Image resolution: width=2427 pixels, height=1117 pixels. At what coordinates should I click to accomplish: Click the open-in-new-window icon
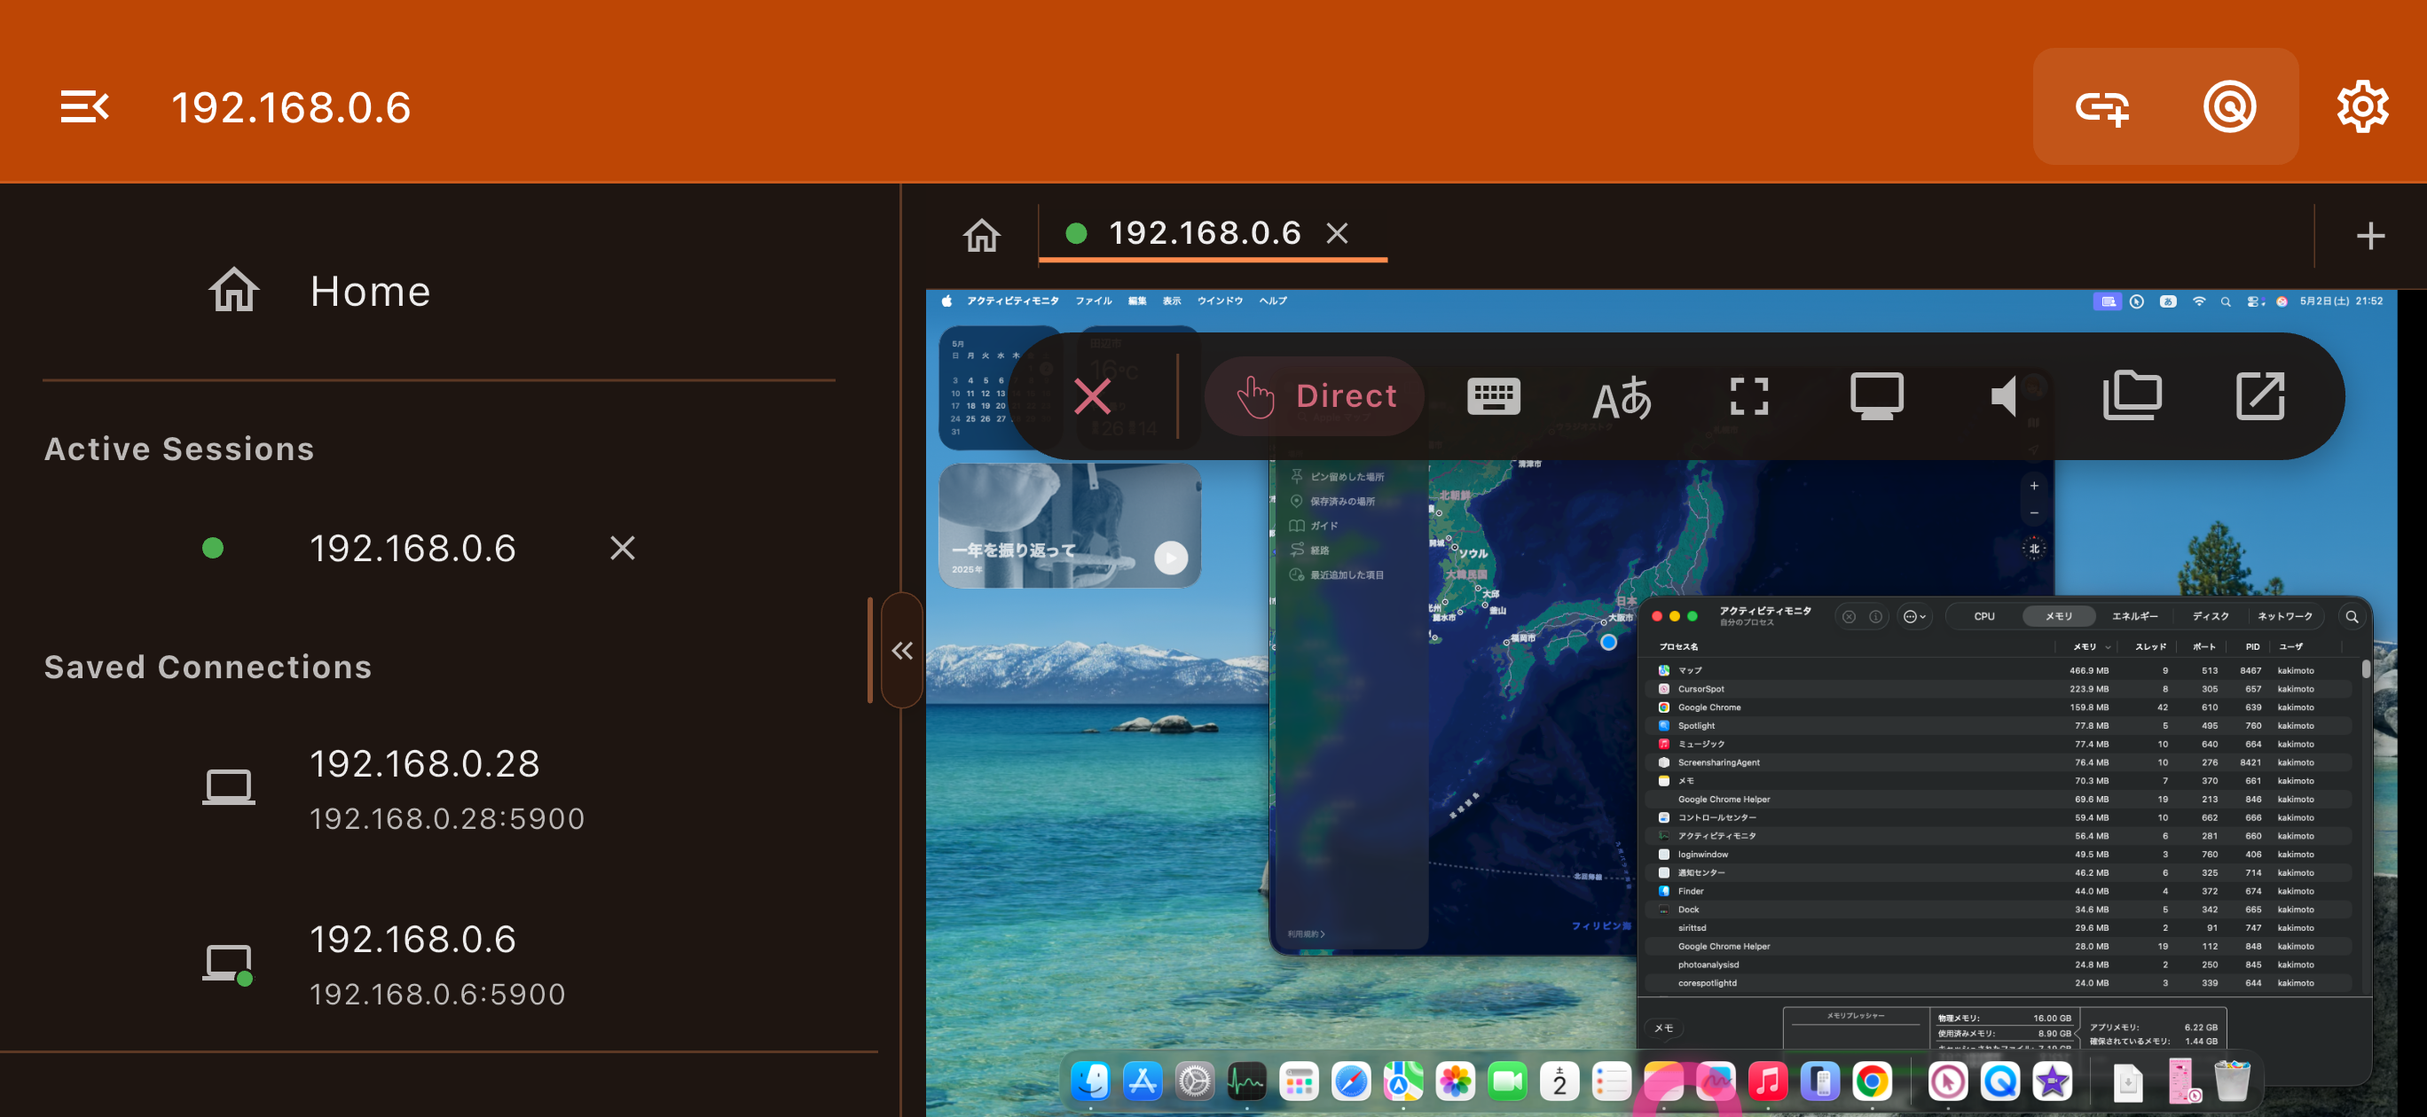[2259, 396]
